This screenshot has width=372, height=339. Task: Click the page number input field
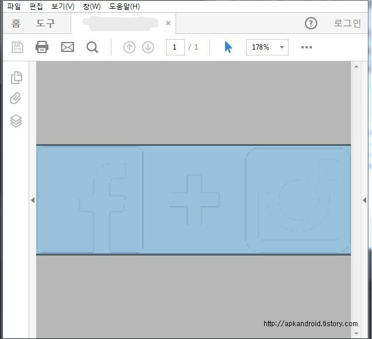click(176, 47)
